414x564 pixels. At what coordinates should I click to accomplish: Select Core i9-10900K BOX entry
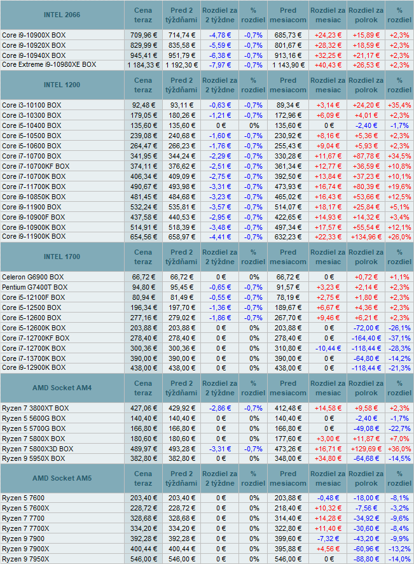click(x=34, y=227)
